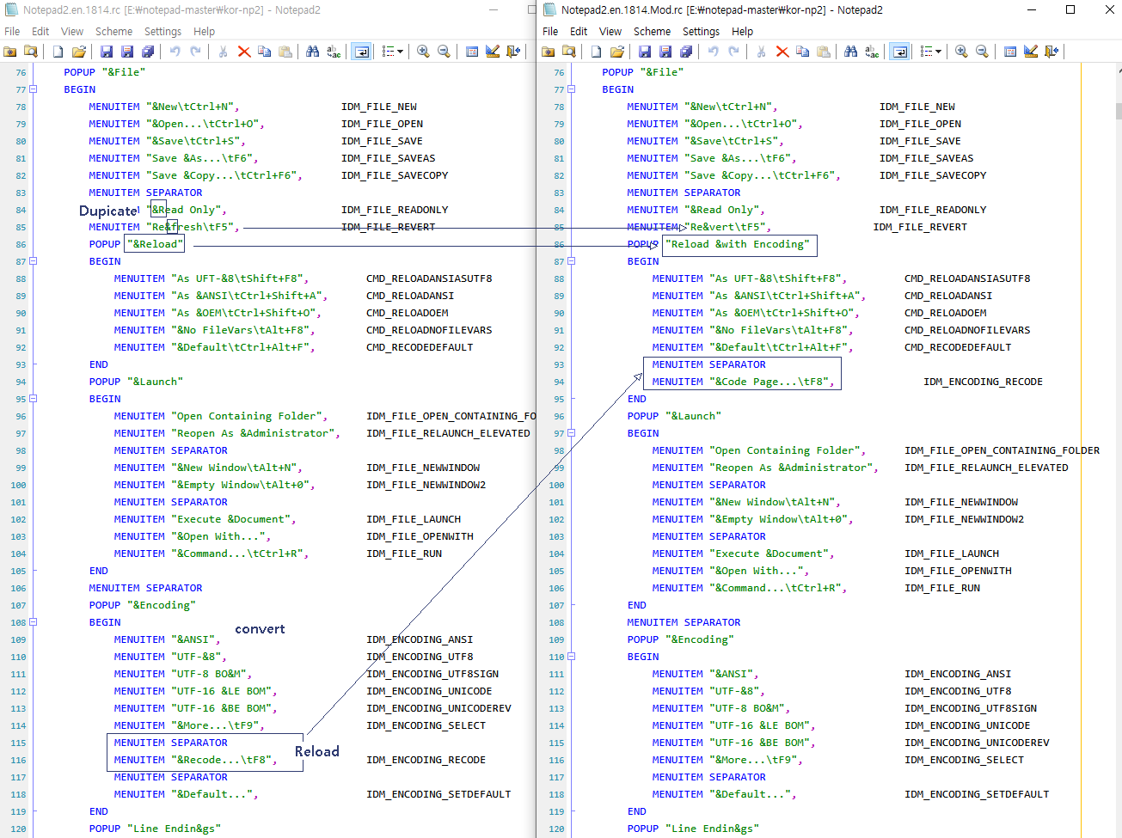The image size is (1122, 838).
Task: Exit Notepad2 via the door toolbar icon
Action: point(513,51)
